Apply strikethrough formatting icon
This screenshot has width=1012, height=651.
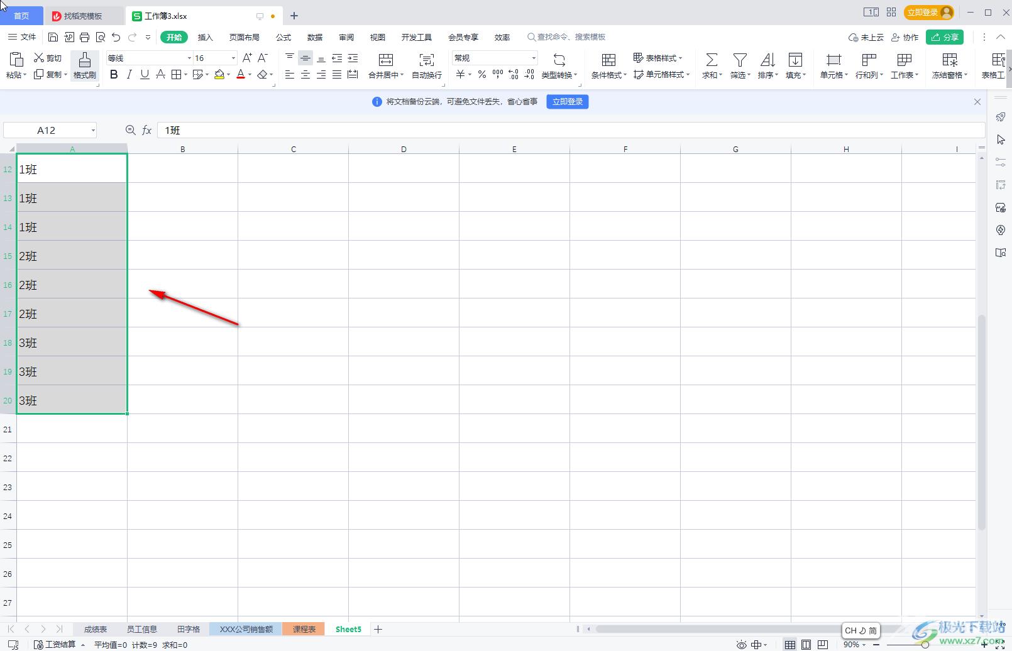(160, 74)
